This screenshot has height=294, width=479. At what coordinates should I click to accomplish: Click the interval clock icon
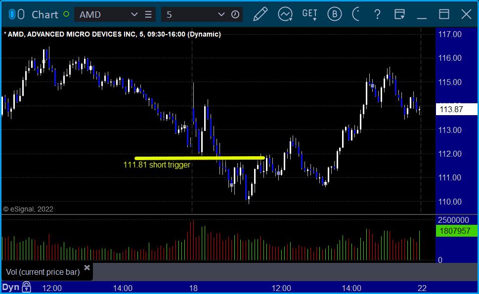point(235,14)
